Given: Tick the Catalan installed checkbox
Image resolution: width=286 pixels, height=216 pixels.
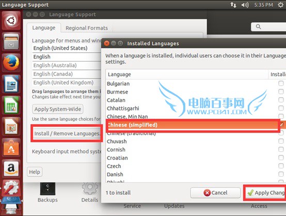Looking at the screenshot, I should pos(281,100).
